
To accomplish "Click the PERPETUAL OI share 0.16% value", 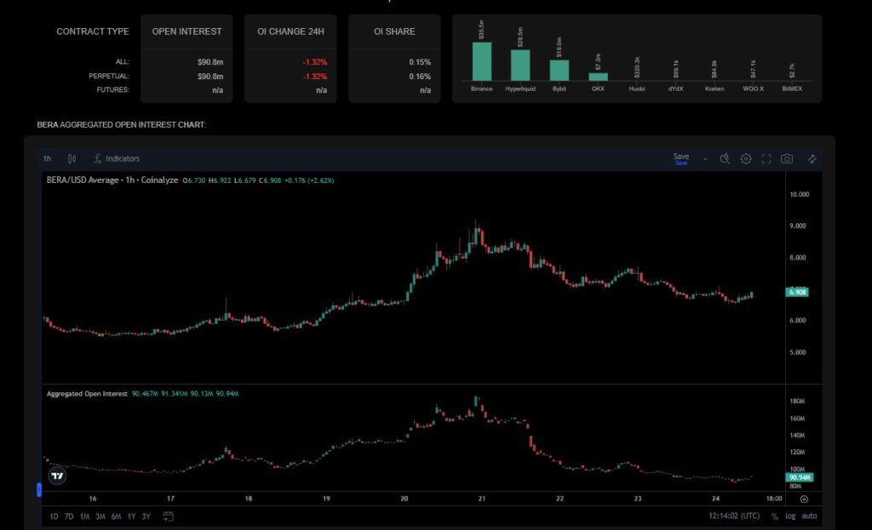I will [x=420, y=76].
